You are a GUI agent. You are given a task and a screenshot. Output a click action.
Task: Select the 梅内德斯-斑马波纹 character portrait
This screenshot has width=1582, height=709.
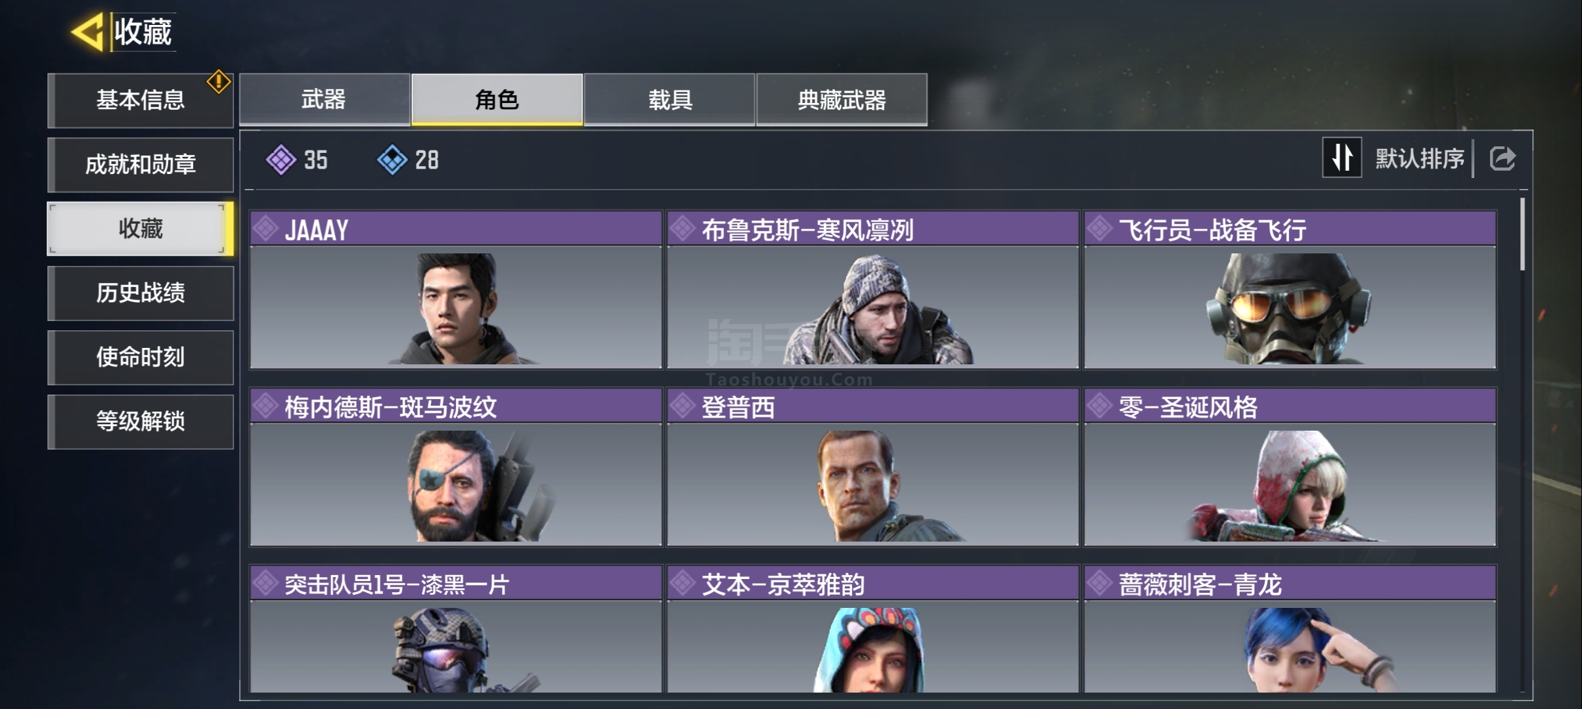click(x=455, y=484)
